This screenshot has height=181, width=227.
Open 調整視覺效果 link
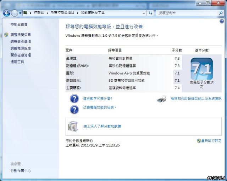[x=21, y=35]
